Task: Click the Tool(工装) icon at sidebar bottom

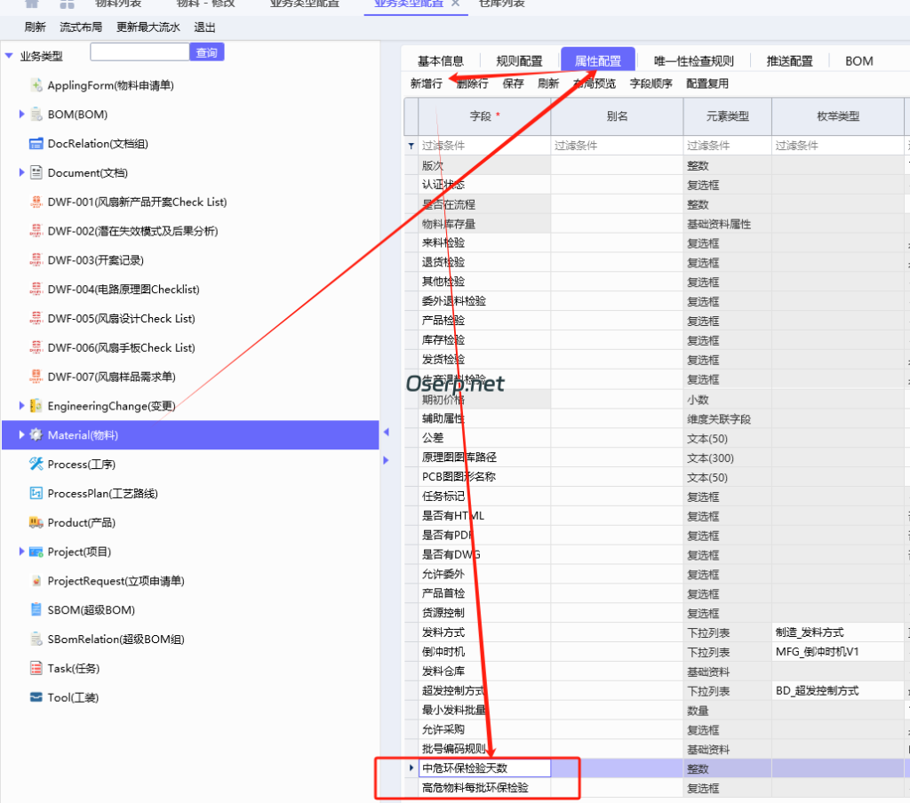Action: [x=36, y=697]
